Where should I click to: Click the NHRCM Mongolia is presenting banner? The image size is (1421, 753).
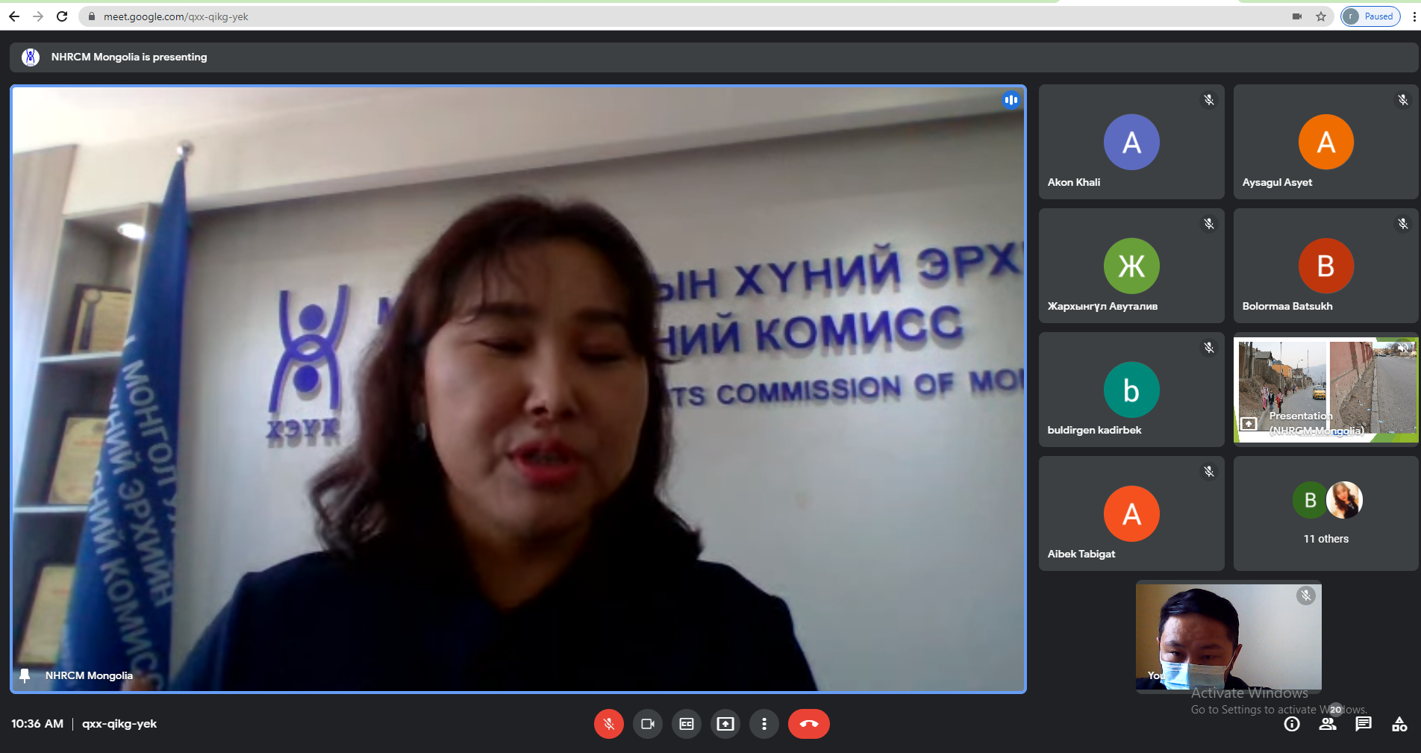[x=713, y=57]
